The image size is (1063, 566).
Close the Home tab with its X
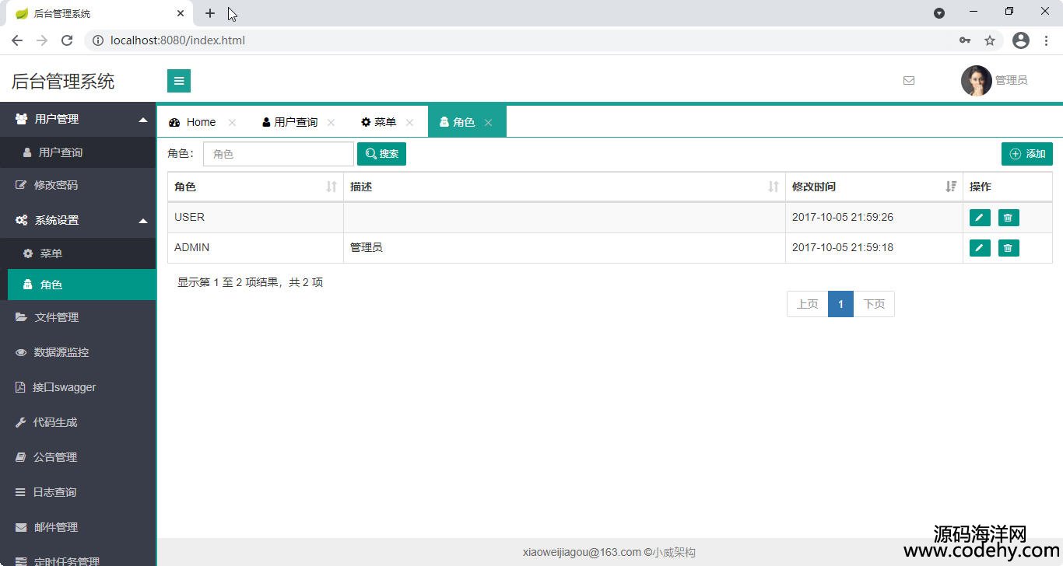coord(232,123)
